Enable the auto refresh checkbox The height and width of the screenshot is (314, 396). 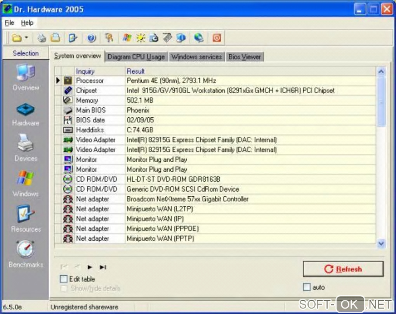click(307, 287)
